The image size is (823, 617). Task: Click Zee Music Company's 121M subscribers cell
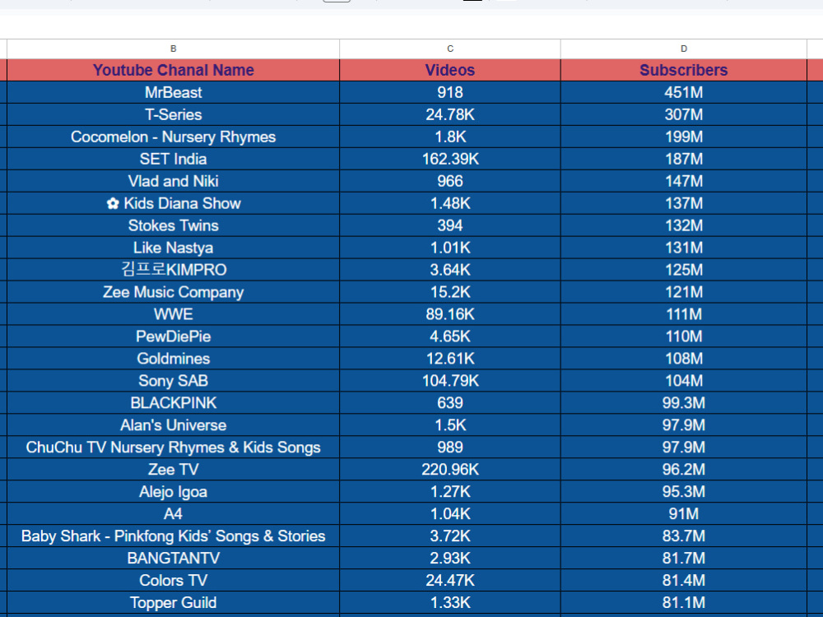(x=683, y=292)
